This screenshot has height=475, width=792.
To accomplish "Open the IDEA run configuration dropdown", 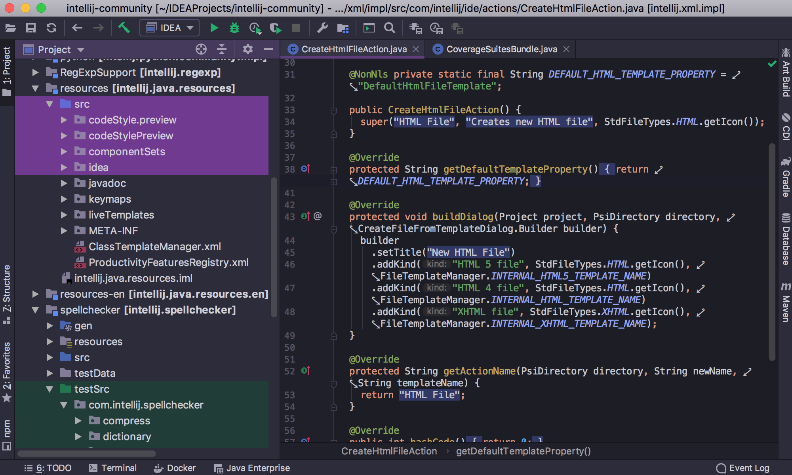I will (169, 28).
